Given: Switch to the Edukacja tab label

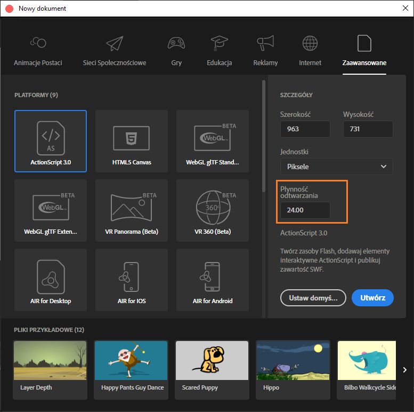Looking at the screenshot, I should 220,62.
